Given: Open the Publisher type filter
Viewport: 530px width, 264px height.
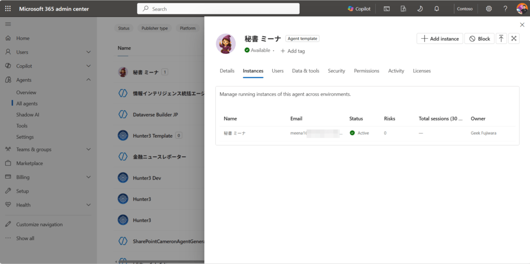Looking at the screenshot, I should [154, 28].
